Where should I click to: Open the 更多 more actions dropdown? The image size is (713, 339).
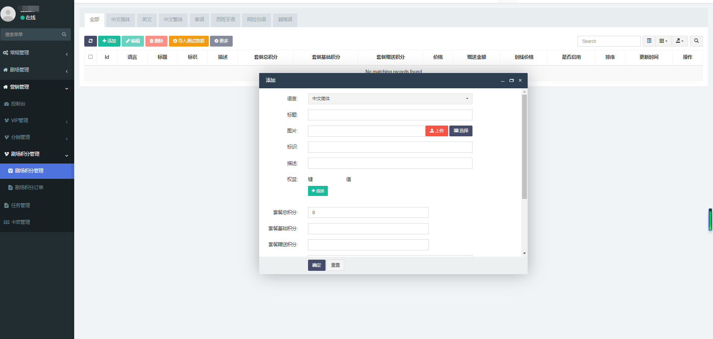pyautogui.click(x=221, y=41)
